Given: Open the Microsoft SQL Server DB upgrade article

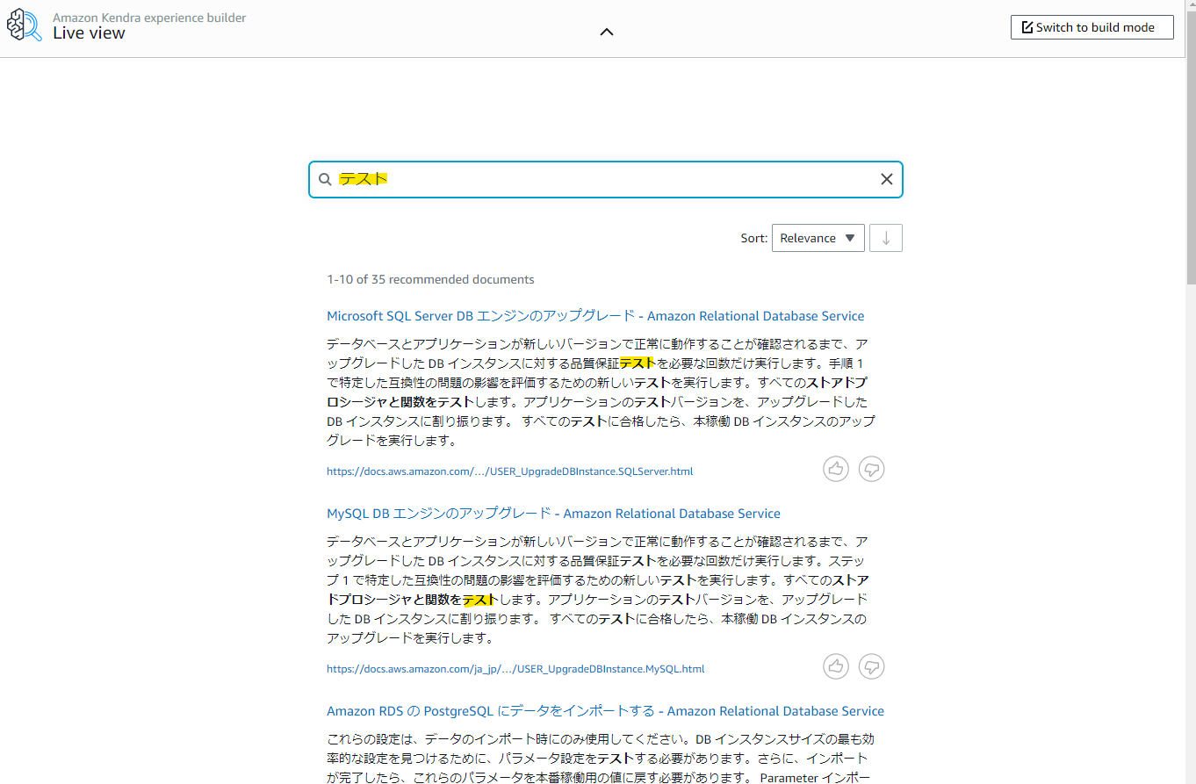Looking at the screenshot, I should tap(594, 315).
